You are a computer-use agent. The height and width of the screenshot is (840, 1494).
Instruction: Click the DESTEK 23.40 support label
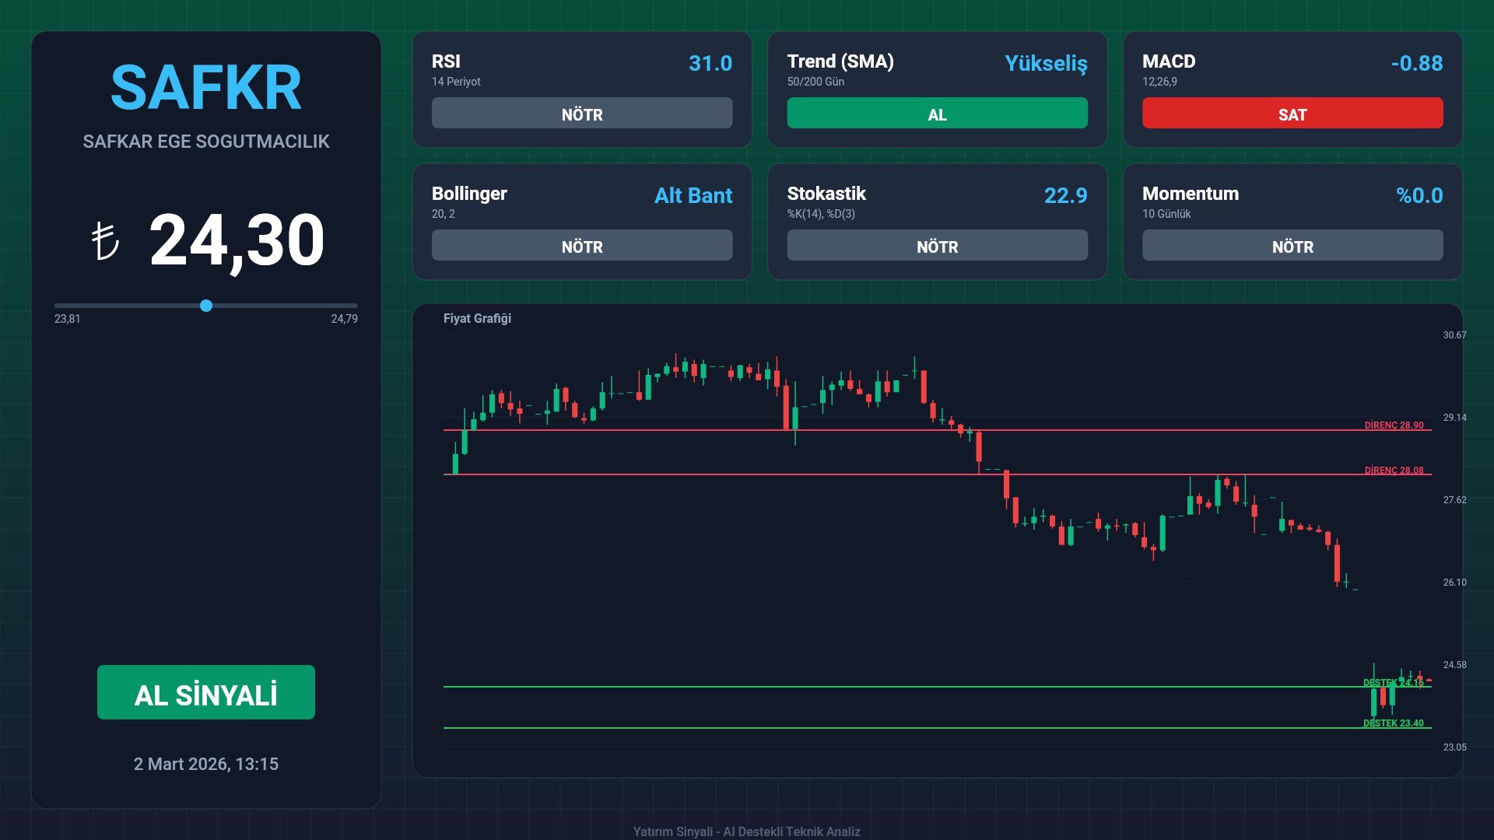click(x=1393, y=723)
